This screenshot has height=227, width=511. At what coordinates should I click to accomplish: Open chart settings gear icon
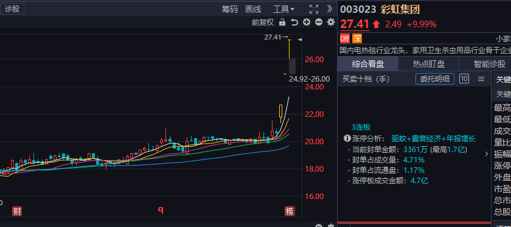[x=331, y=22]
